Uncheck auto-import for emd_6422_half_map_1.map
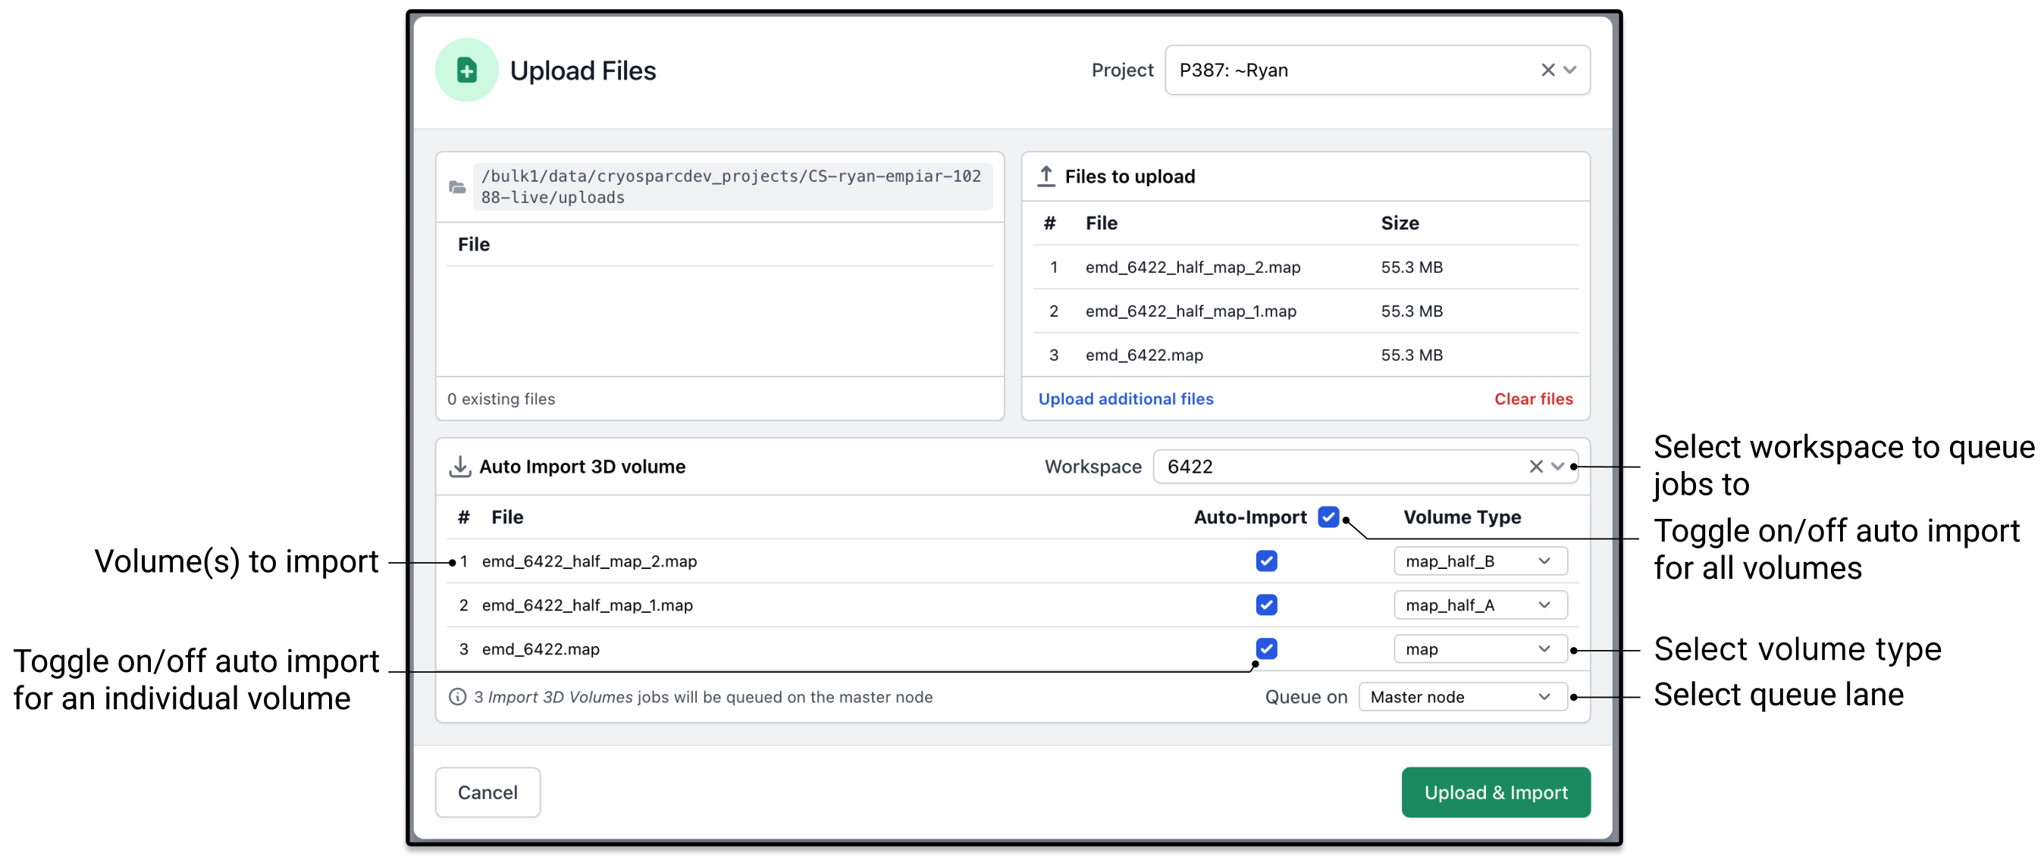The width and height of the screenshot is (2044, 856). (x=1266, y=605)
